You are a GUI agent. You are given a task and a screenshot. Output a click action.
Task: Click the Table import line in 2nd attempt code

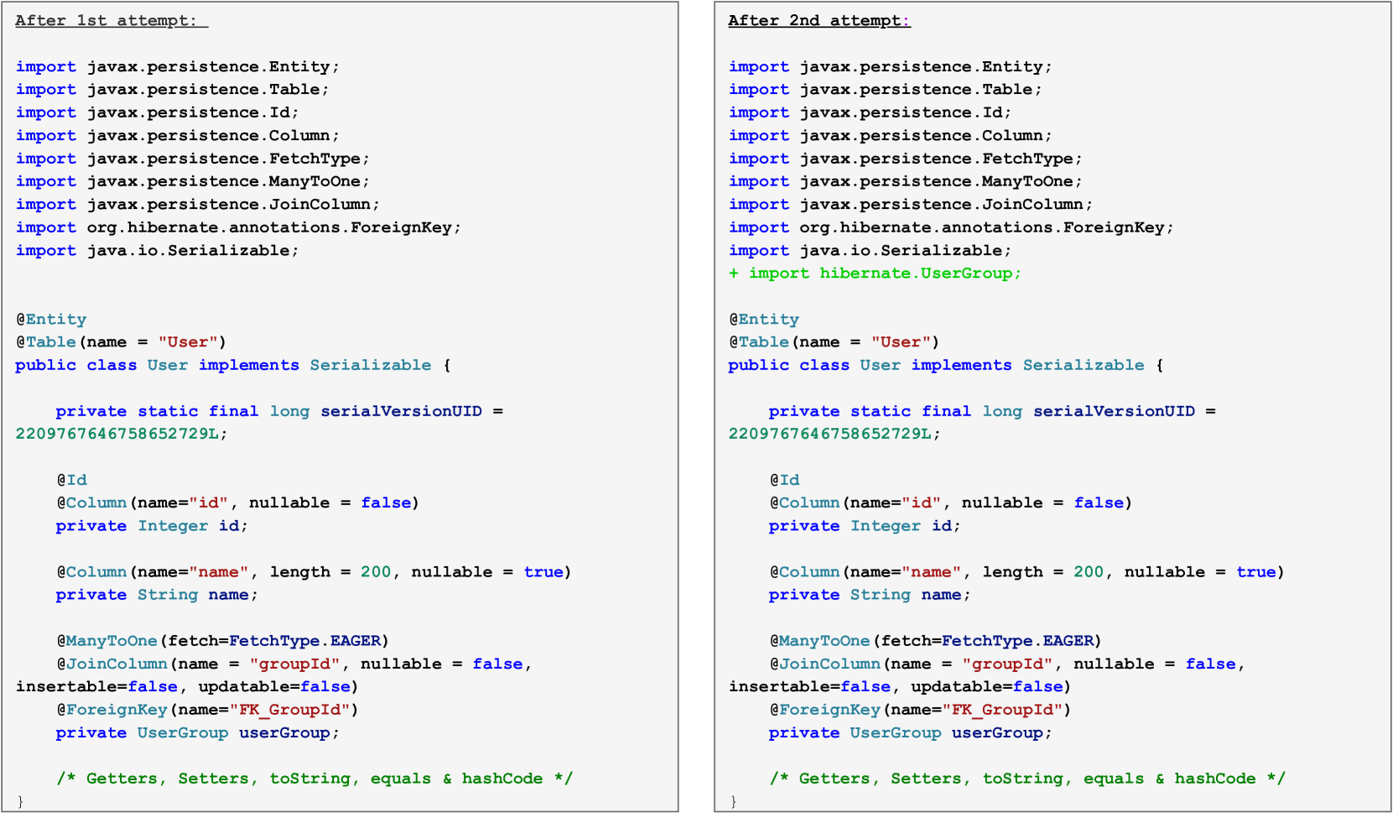point(886,89)
